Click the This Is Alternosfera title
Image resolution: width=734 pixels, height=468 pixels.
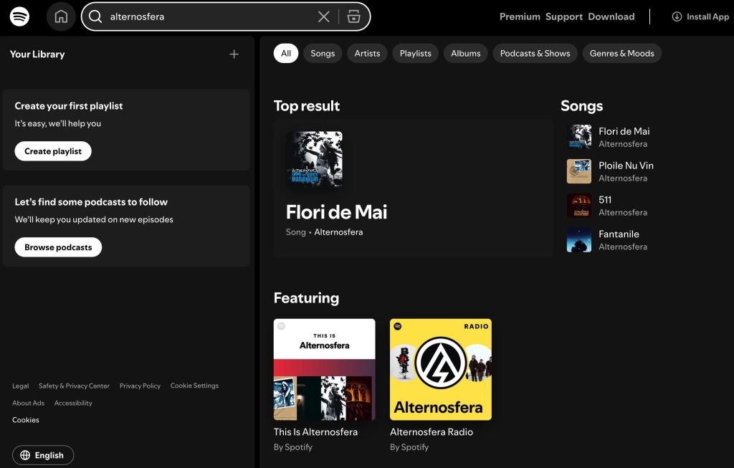(315, 432)
